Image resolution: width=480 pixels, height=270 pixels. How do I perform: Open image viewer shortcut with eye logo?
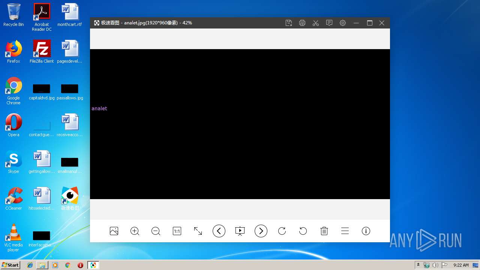70,199
